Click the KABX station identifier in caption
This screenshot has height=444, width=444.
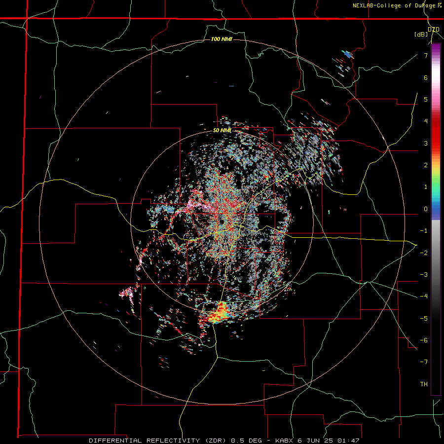tap(285, 441)
